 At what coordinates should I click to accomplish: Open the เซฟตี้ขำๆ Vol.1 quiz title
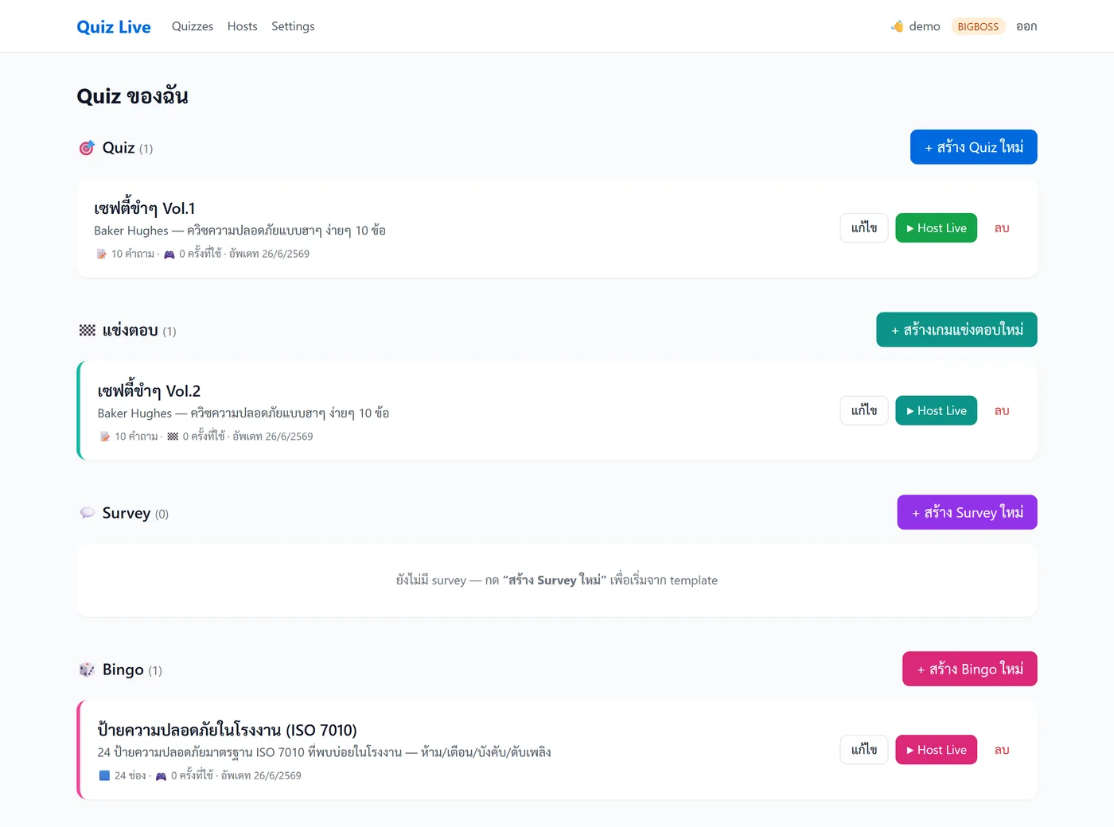pyautogui.click(x=145, y=208)
